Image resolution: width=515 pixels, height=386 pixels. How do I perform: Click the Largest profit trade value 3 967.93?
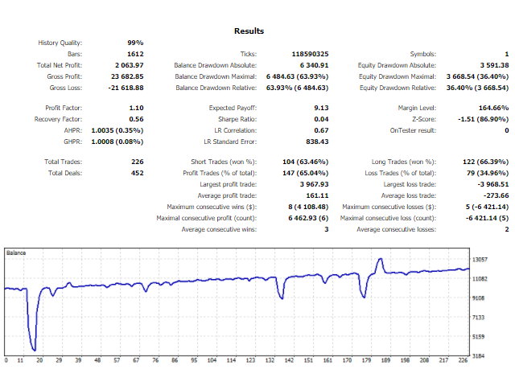[311, 184]
